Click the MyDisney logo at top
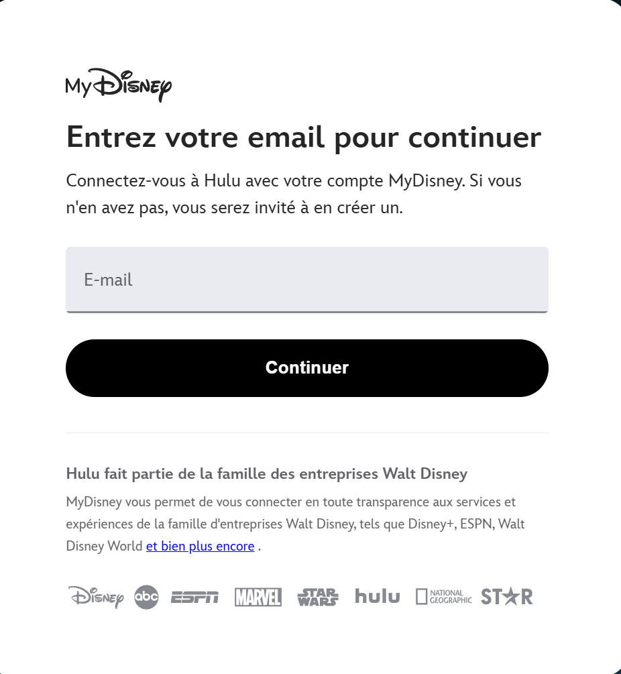The height and width of the screenshot is (674, 621). pyautogui.click(x=119, y=85)
